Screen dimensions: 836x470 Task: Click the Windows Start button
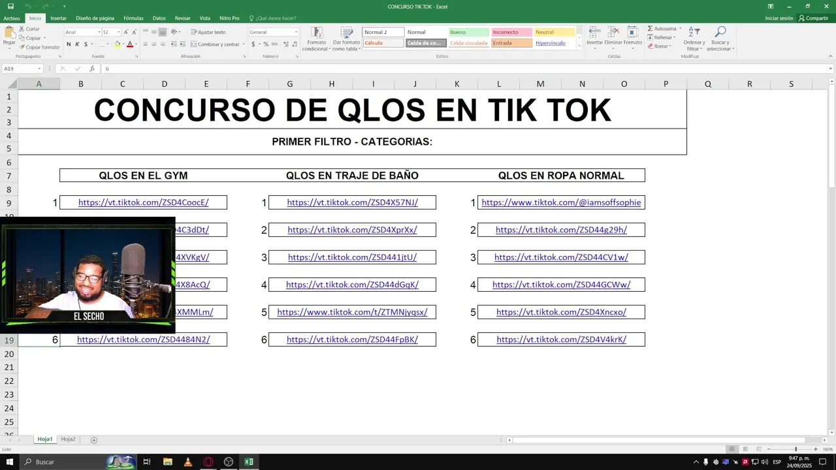[10, 462]
